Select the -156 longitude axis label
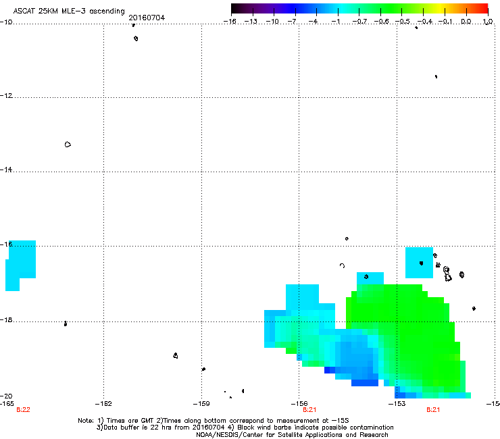500x439 pixels. (x=299, y=404)
